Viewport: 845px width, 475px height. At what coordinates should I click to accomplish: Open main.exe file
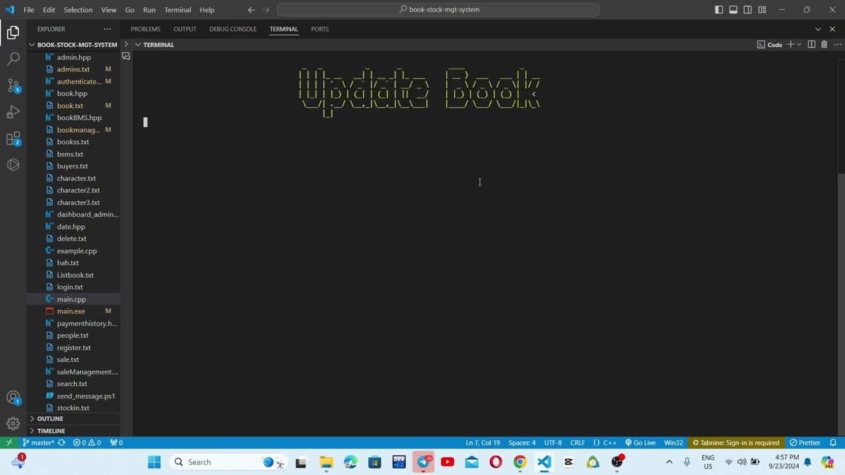[x=73, y=311]
